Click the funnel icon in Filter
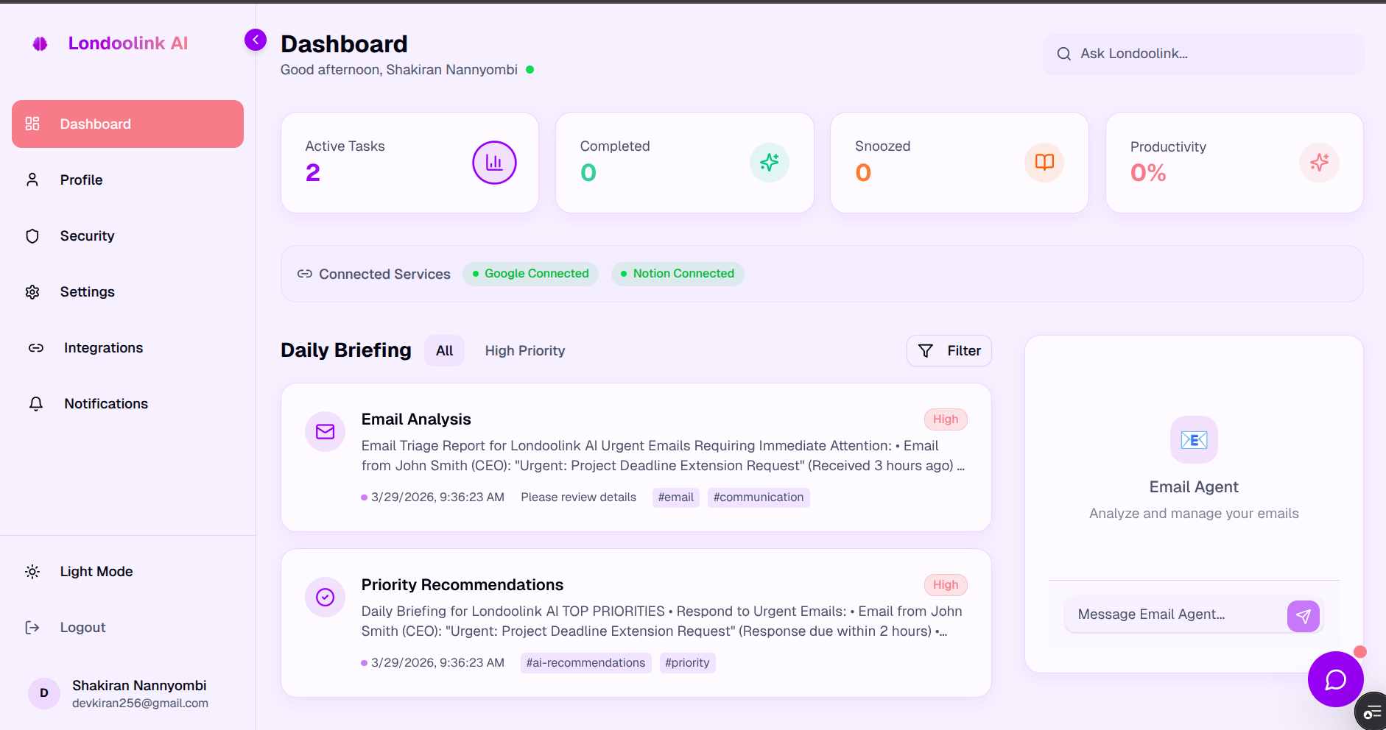The height and width of the screenshot is (730, 1386). (926, 351)
